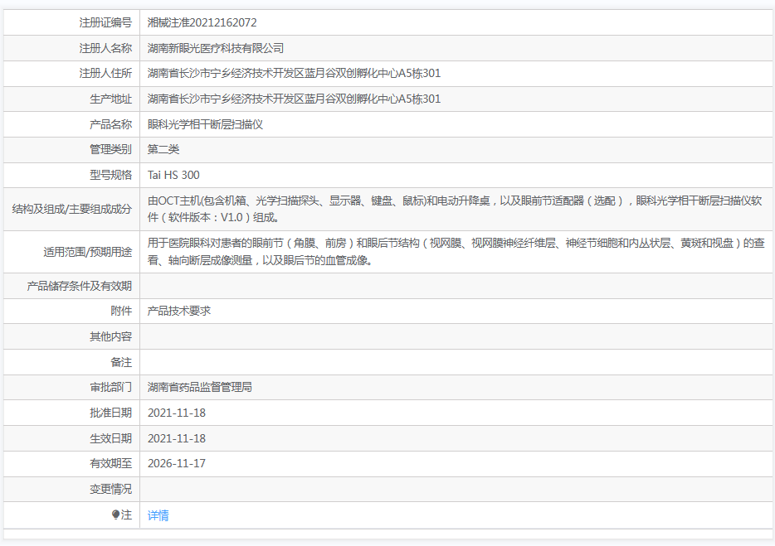Open the 详情 details link
775x546 pixels.
point(158,515)
